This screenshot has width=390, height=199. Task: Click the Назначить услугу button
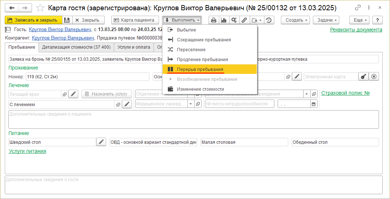(107, 94)
